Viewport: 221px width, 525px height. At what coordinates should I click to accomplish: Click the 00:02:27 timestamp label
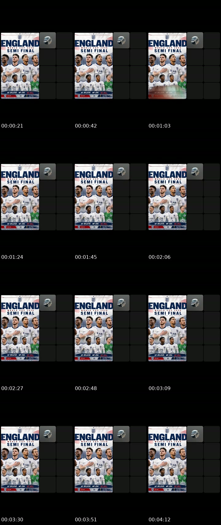coord(12,388)
